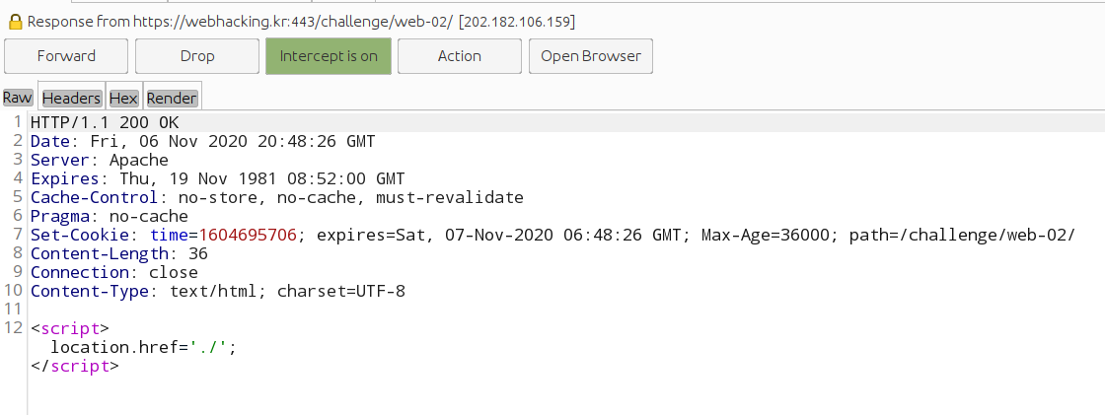The height and width of the screenshot is (415, 1105).
Task: Click the opening script tag
Action: pos(70,328)
